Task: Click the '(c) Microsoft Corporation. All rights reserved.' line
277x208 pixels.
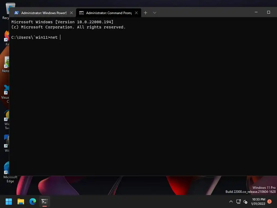Action: pos(68,27)
